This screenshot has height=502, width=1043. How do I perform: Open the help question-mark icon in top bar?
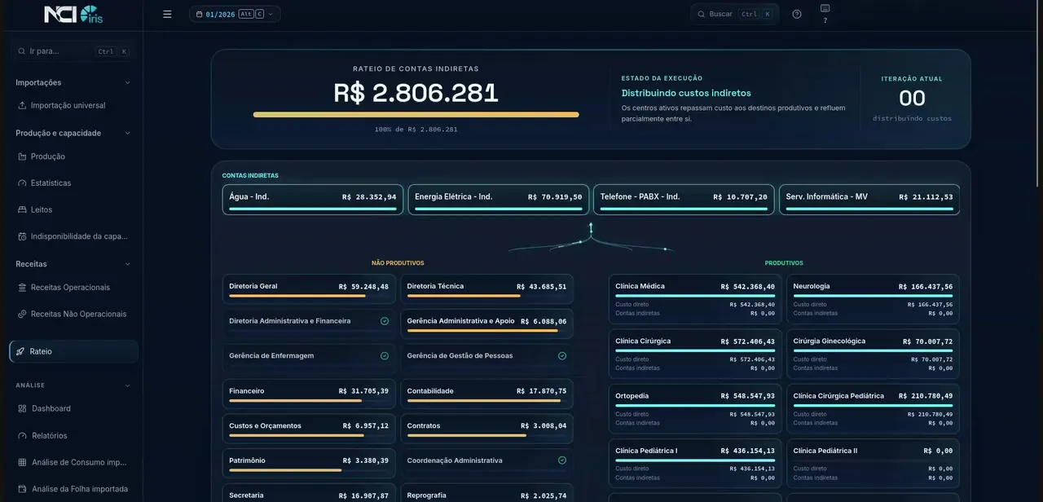pyautogui.click(x=797, y=14)
